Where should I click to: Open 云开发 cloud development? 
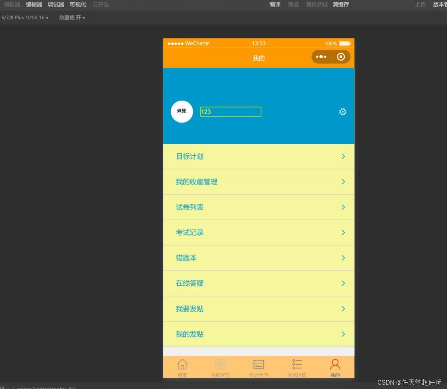pyautogui.click(x=101, y=4)
